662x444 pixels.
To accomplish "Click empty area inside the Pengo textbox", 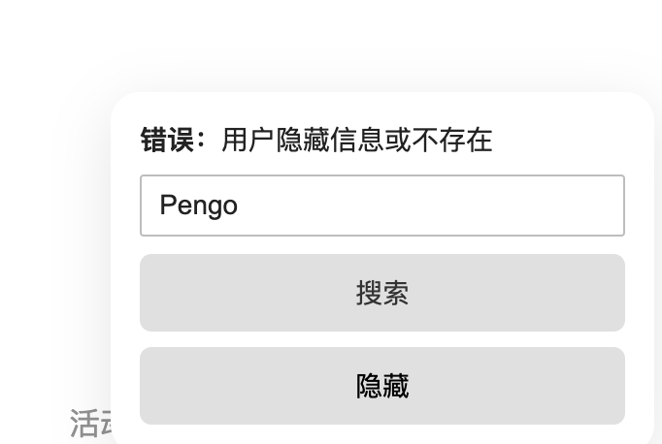I will 431,206.
